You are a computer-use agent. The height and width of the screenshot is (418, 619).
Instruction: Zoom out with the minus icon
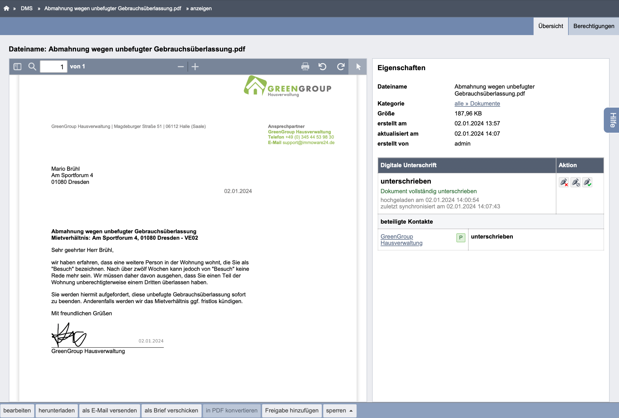click(180, 67)
